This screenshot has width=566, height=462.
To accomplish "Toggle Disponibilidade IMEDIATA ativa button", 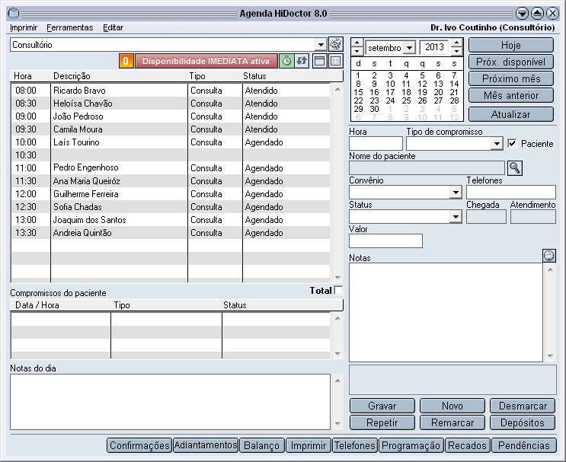I will [x=206, y=61].
